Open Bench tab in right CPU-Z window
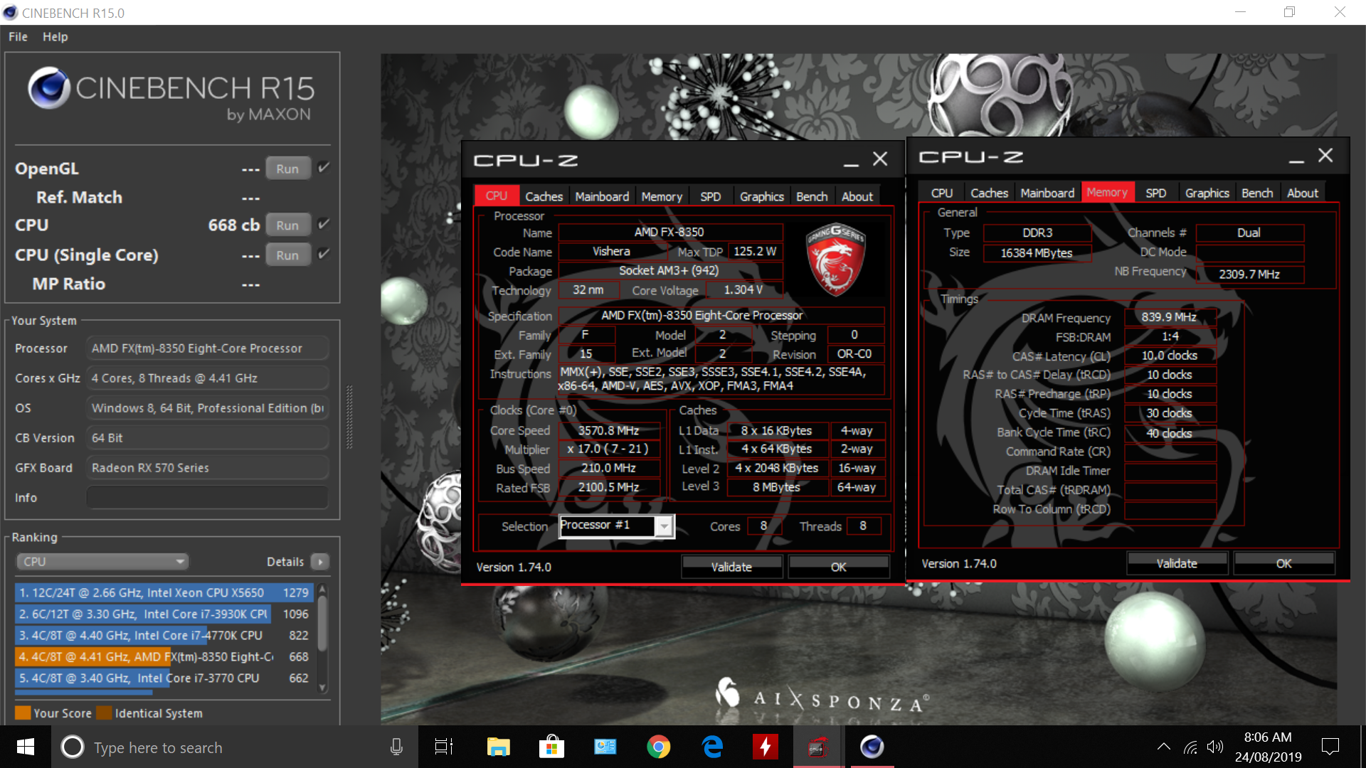The image size is (1366, 768). pos(1257,193)
